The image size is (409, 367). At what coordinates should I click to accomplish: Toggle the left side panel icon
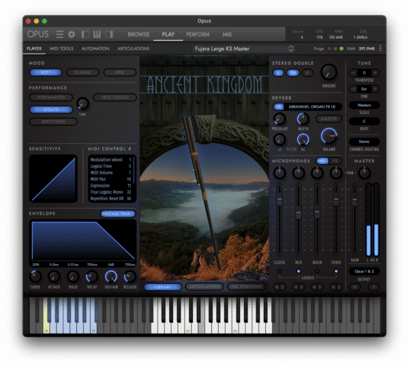pos(85,34)
